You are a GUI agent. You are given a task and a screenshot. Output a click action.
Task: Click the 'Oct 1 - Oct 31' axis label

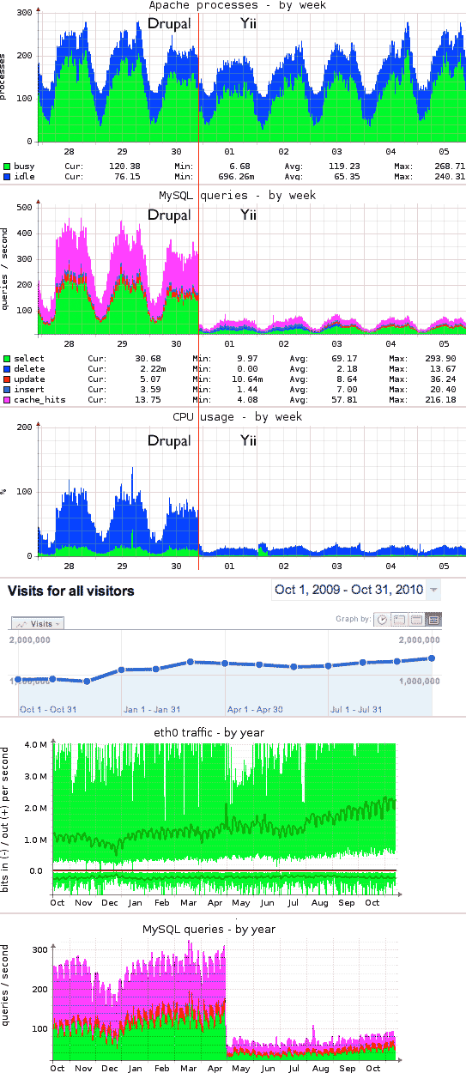click(x=50, y=709)
